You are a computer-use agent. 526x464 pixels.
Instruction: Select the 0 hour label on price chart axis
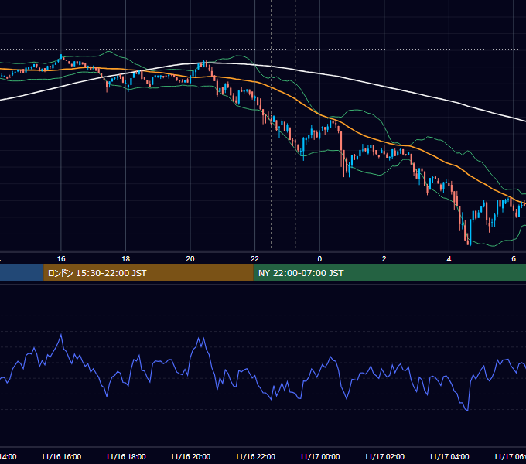coord(319,258)
